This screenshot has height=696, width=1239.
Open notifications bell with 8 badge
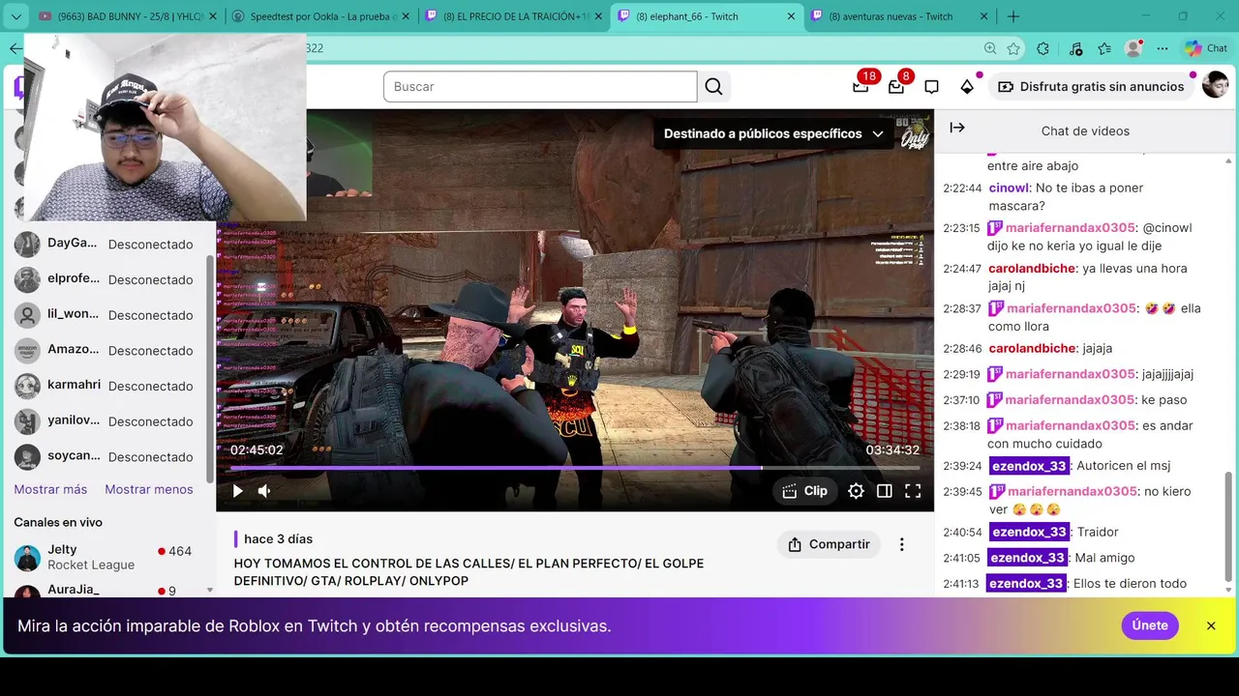click(896, 86)
